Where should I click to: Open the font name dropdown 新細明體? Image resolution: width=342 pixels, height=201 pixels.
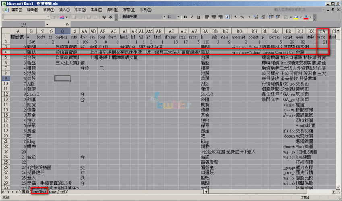click(164, 17)
